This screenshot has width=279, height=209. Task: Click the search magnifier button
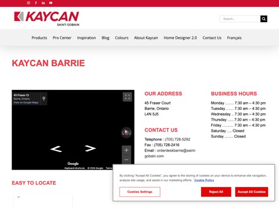264,19
